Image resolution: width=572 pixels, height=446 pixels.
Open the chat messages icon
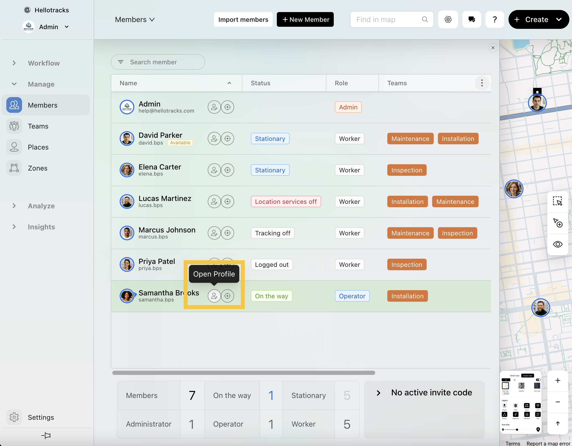(x=472, y=19)
